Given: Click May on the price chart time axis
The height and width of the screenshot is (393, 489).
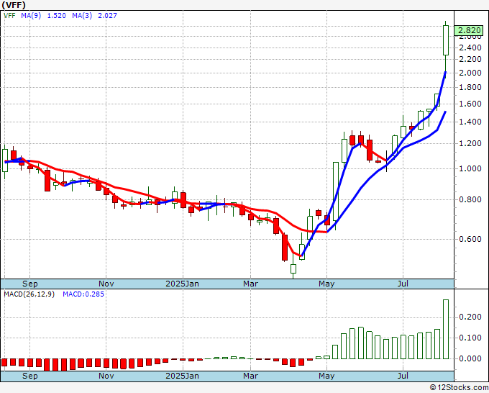Looking at the screenshot, I should [x=326, y=284].
